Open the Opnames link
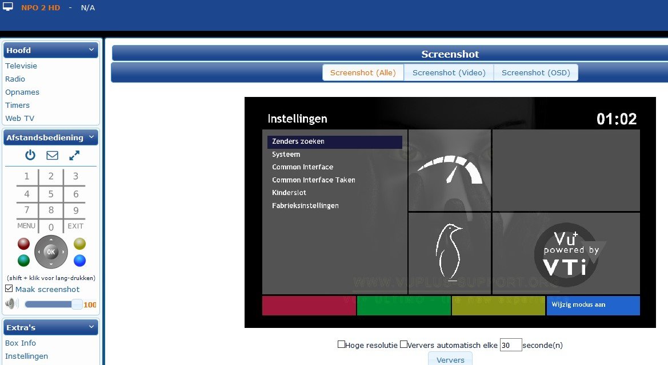668x365 pixels. (x=22, y=92)
